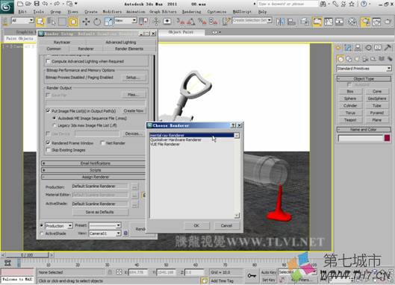
Task: Click the Save File quick-access icon
Action: (x=37, y=4)
